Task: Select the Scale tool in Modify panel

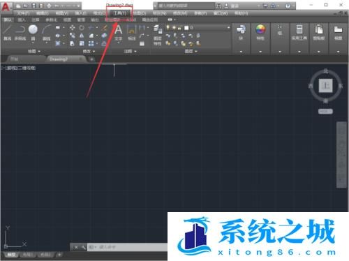Action: (x=82, y=43)
